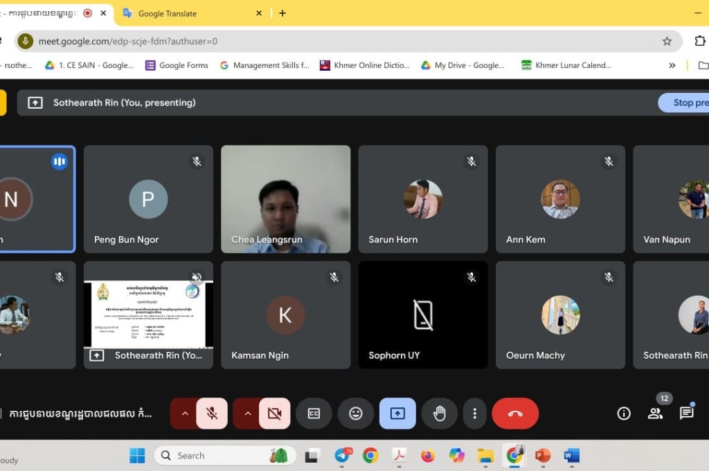
Task: Select the Van Napun participant tile
Action: tap(671, 199)
